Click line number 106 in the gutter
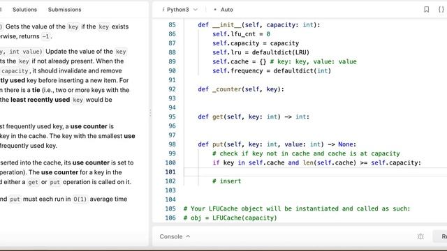This screenshot has height=251, width=447. click(x=170, y=218)
